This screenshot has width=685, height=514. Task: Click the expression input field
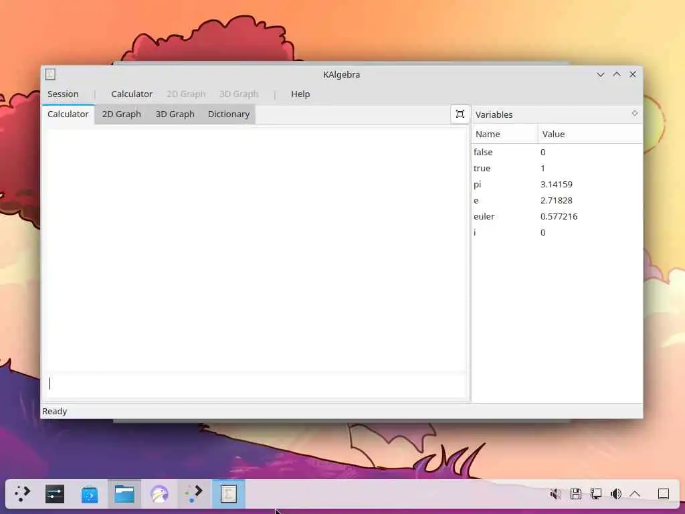coord(257,383)
